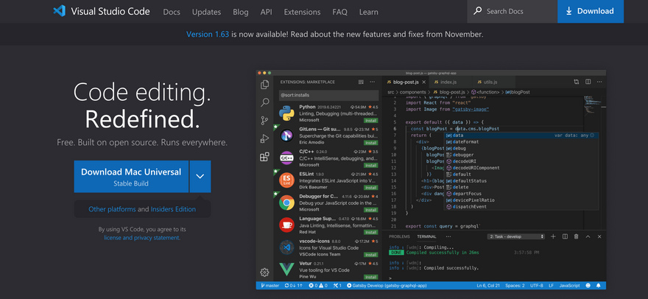Follow the Insiders Edition link

tap(173, 209)
